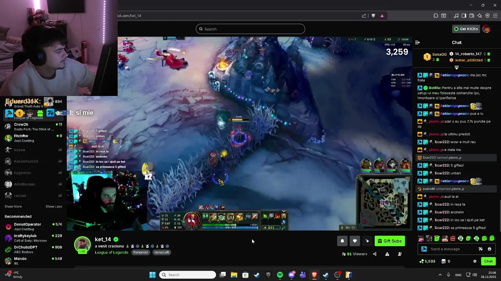Click Show More in following list

[13, 206]
